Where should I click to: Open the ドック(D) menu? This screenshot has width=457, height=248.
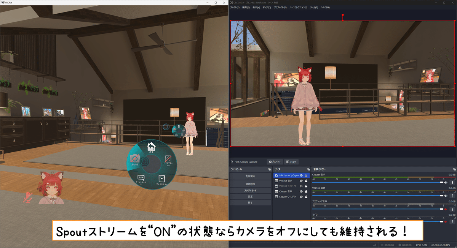tap(267, 7)
